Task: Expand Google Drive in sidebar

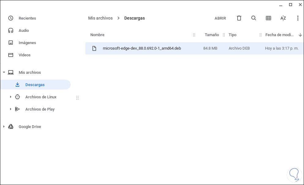Action: point(4,127)
